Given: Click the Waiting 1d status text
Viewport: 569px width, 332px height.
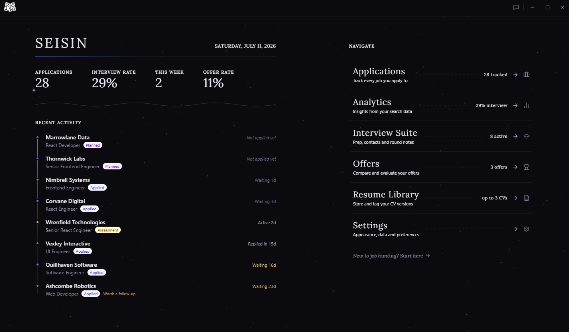Looking at the screenshot, I should click(x=265, y=180).
